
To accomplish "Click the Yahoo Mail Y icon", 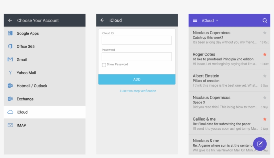I will (x=10, y=73).
